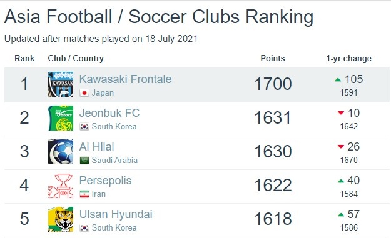Click the Rank column header
The height and width of the screenshot is (238, 391).
[x=24, y=58]
